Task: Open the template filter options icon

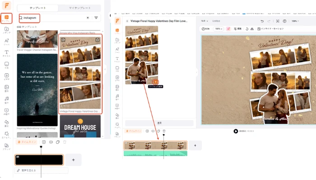Action: [x=96, y=18]
